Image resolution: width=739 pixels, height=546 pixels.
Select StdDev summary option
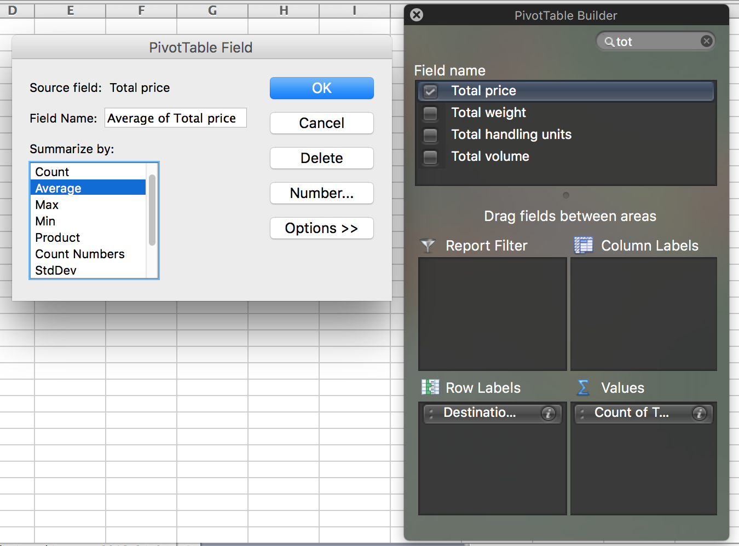[88, 270]
